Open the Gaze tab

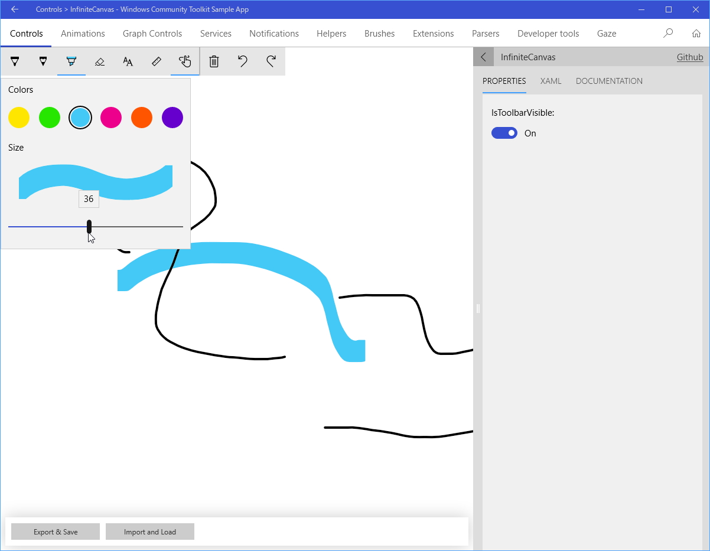coord(607,34)
